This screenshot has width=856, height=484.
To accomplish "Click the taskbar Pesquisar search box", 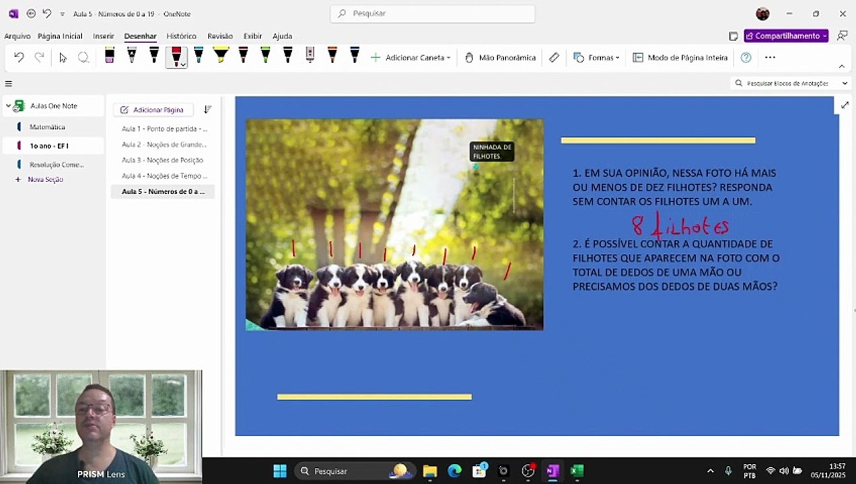I will tap(355, 471).
